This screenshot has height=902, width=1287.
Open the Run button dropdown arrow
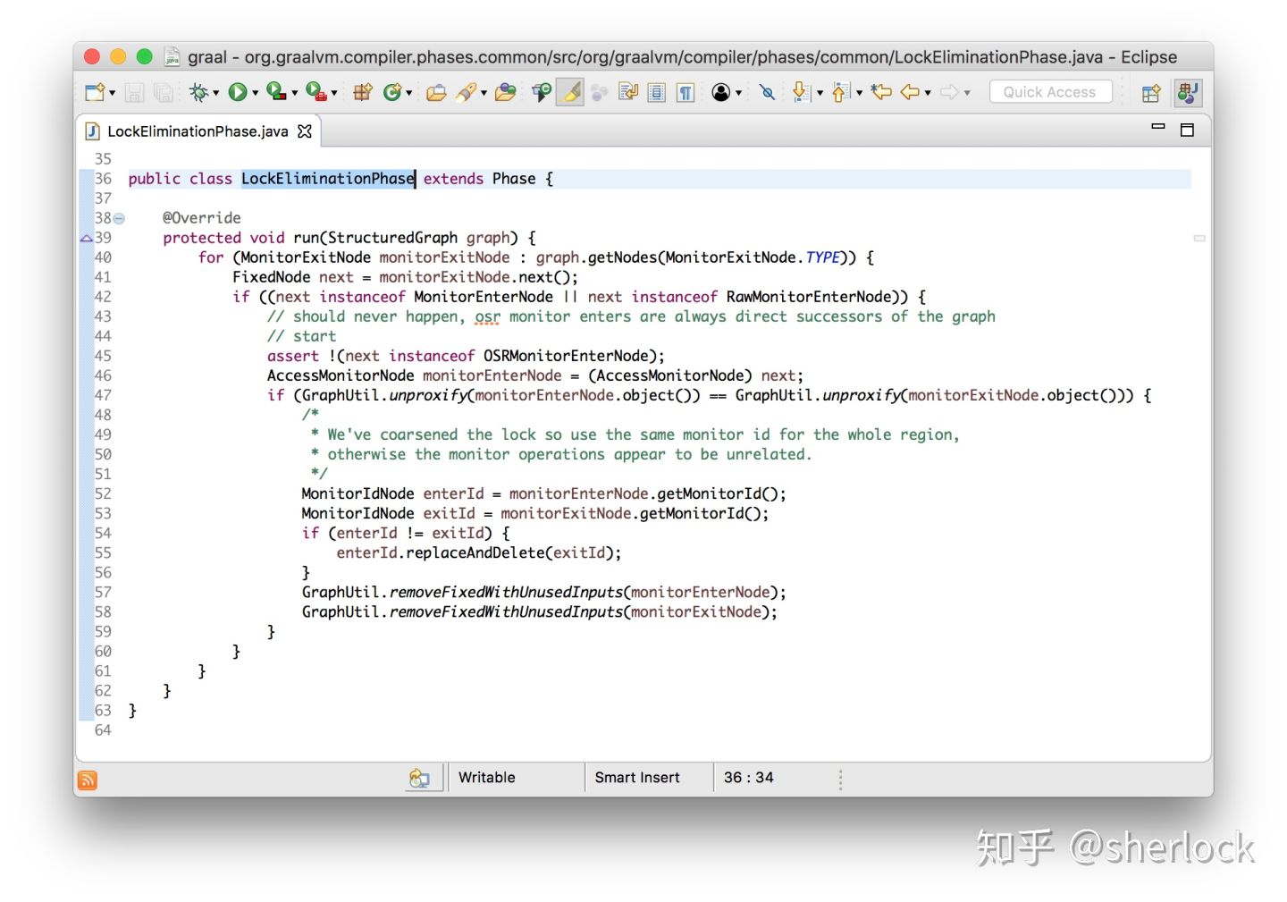point(255,93)
